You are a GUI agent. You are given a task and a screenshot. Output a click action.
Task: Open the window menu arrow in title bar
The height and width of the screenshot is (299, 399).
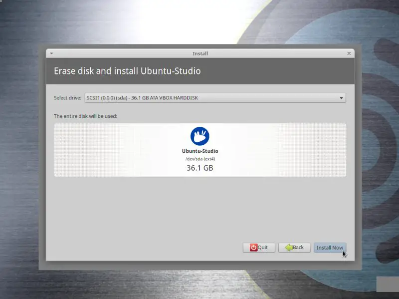52,53
